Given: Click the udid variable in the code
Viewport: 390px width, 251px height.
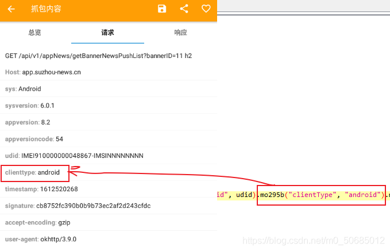Looking at the screenshot, I should [x=244, y=195].
